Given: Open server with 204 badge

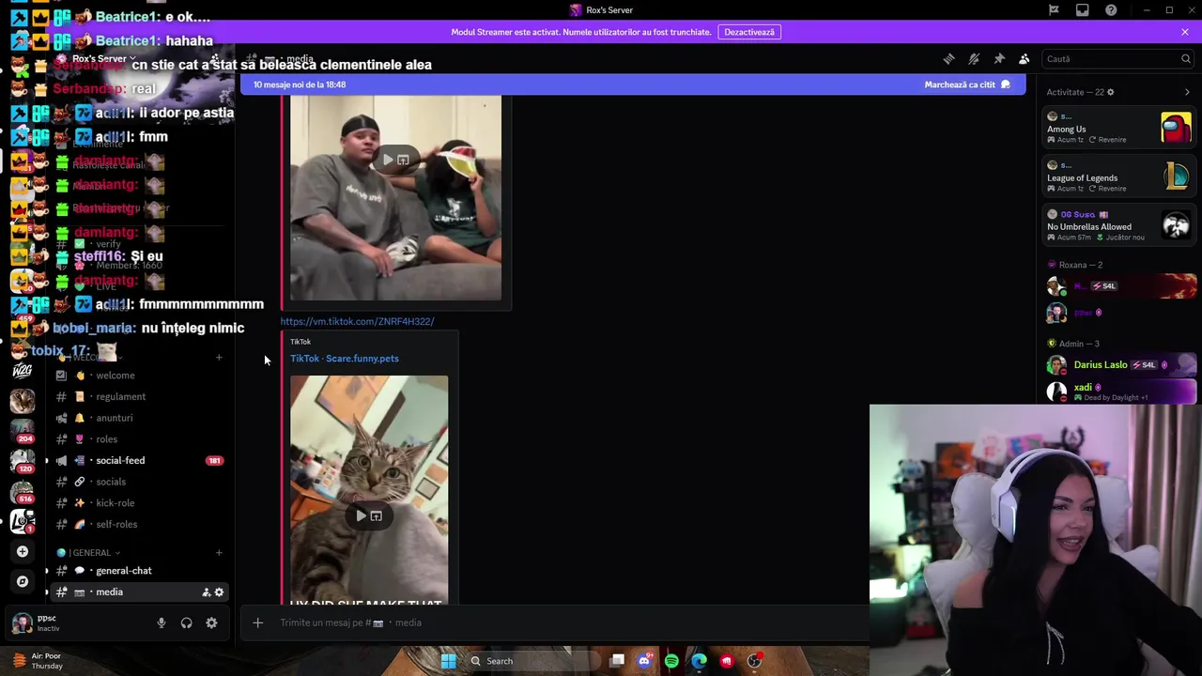Looking at the screenshot, I should coord(23,430).
